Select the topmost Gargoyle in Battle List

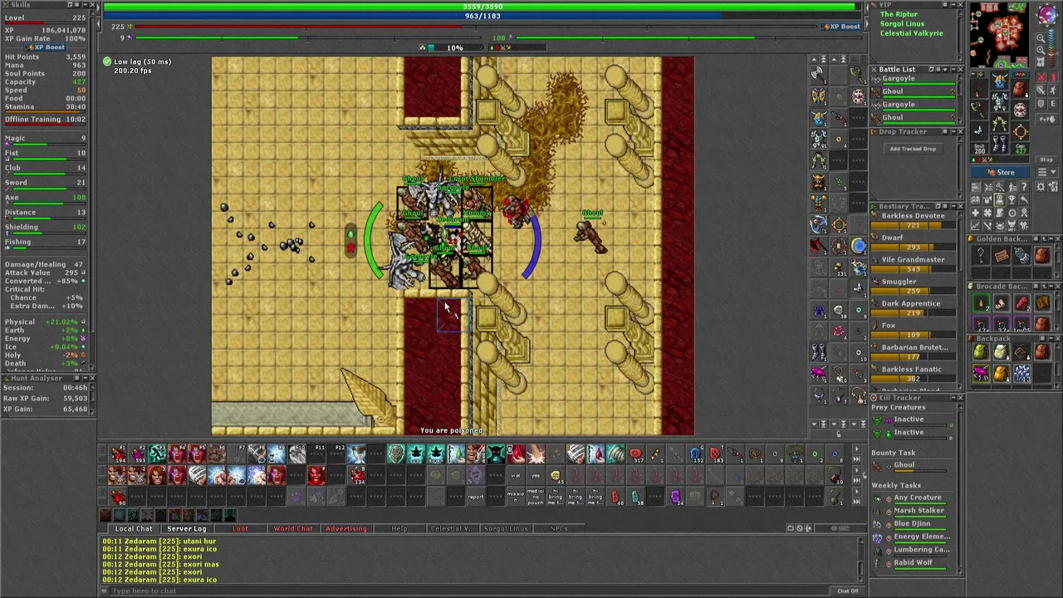pos(914,79)
